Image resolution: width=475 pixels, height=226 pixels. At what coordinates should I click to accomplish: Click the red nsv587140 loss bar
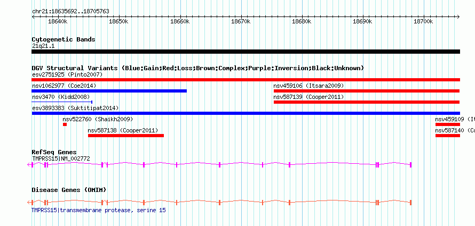coord(448,136)
